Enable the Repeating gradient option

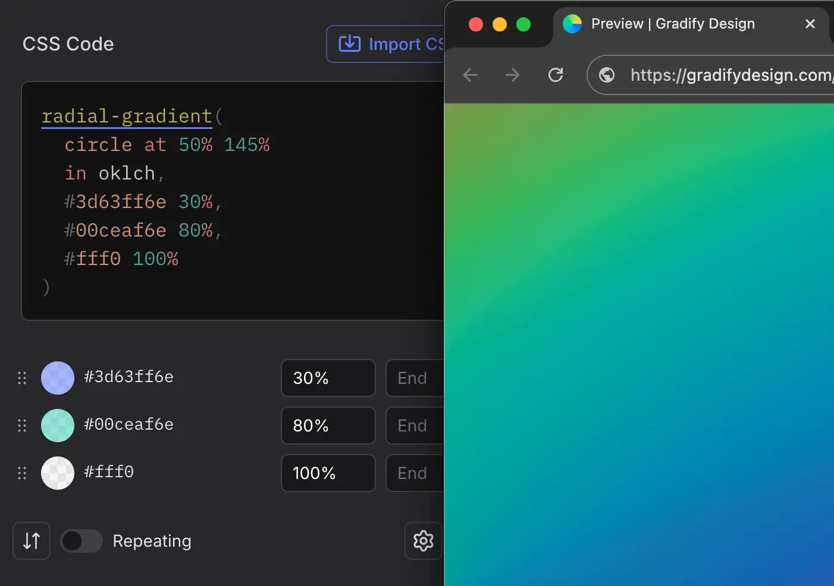[x=81, y=541]
